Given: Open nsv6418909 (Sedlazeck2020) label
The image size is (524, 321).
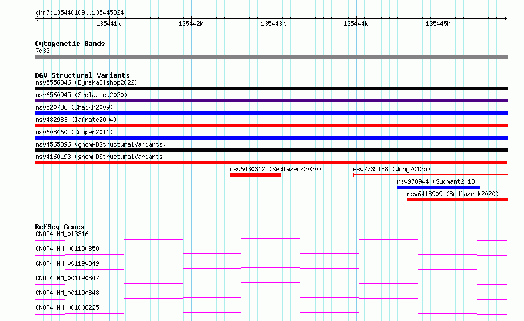Looking at the screenshot, I should [x=453, y=194].
